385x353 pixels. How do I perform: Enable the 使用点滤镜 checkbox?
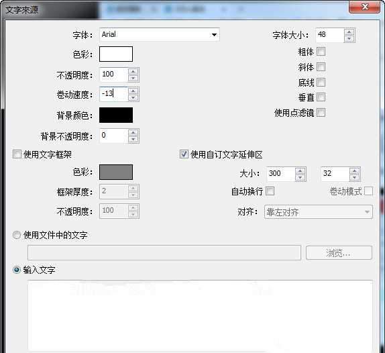(321, 113)
